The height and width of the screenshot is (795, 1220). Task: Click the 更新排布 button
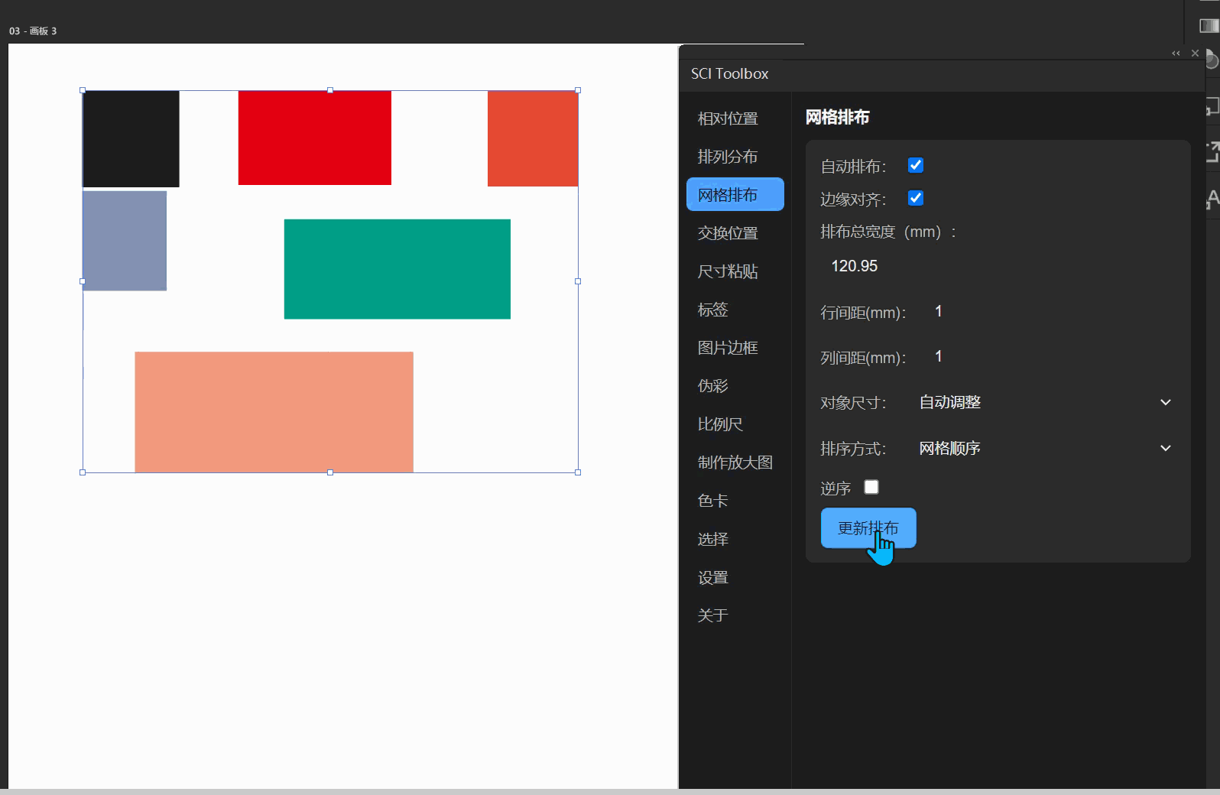[x=868, y=528]
